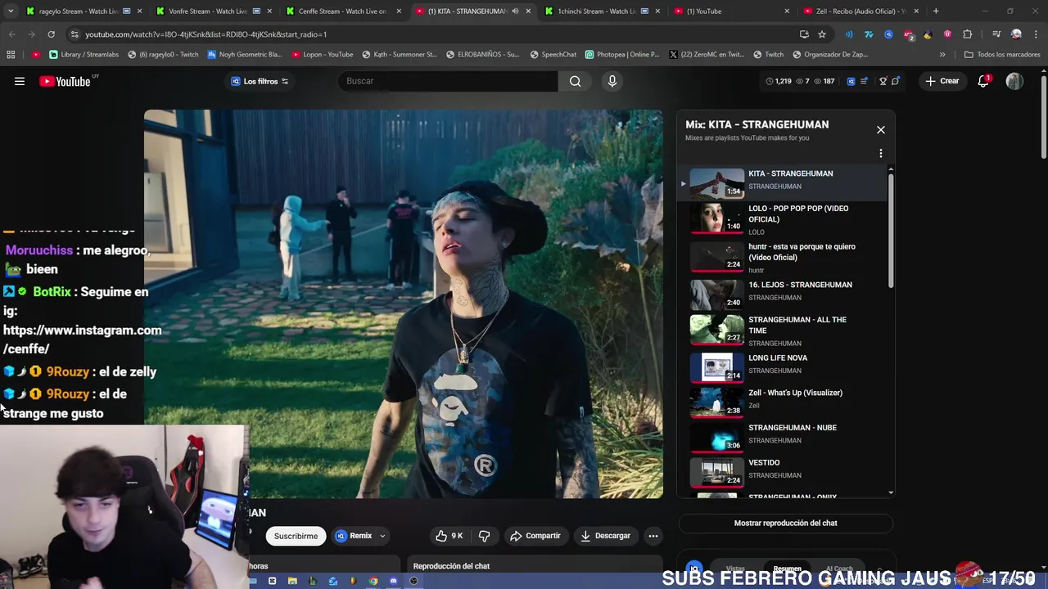Play huntr - esta va porque te quiero

[784, 257]
